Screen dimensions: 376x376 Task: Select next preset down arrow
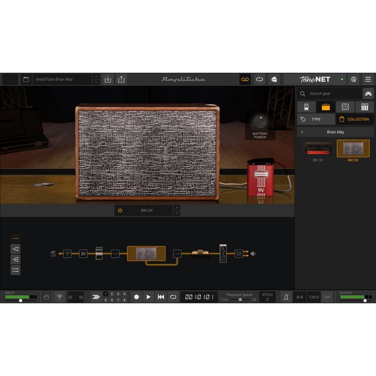96,82
